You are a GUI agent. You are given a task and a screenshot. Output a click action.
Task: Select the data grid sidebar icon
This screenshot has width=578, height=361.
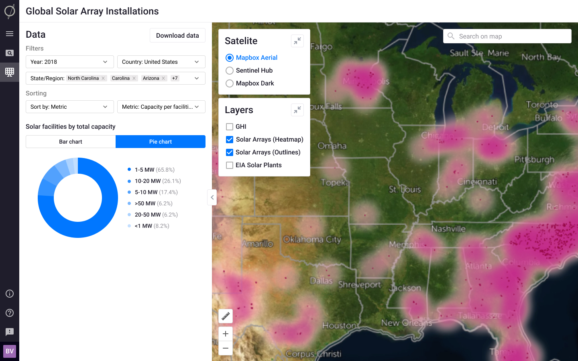pyautogui.click(x=10, y=72)
